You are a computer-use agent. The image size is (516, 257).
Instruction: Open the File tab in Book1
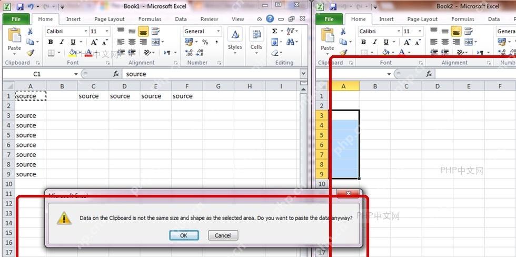tap(16, 19)
